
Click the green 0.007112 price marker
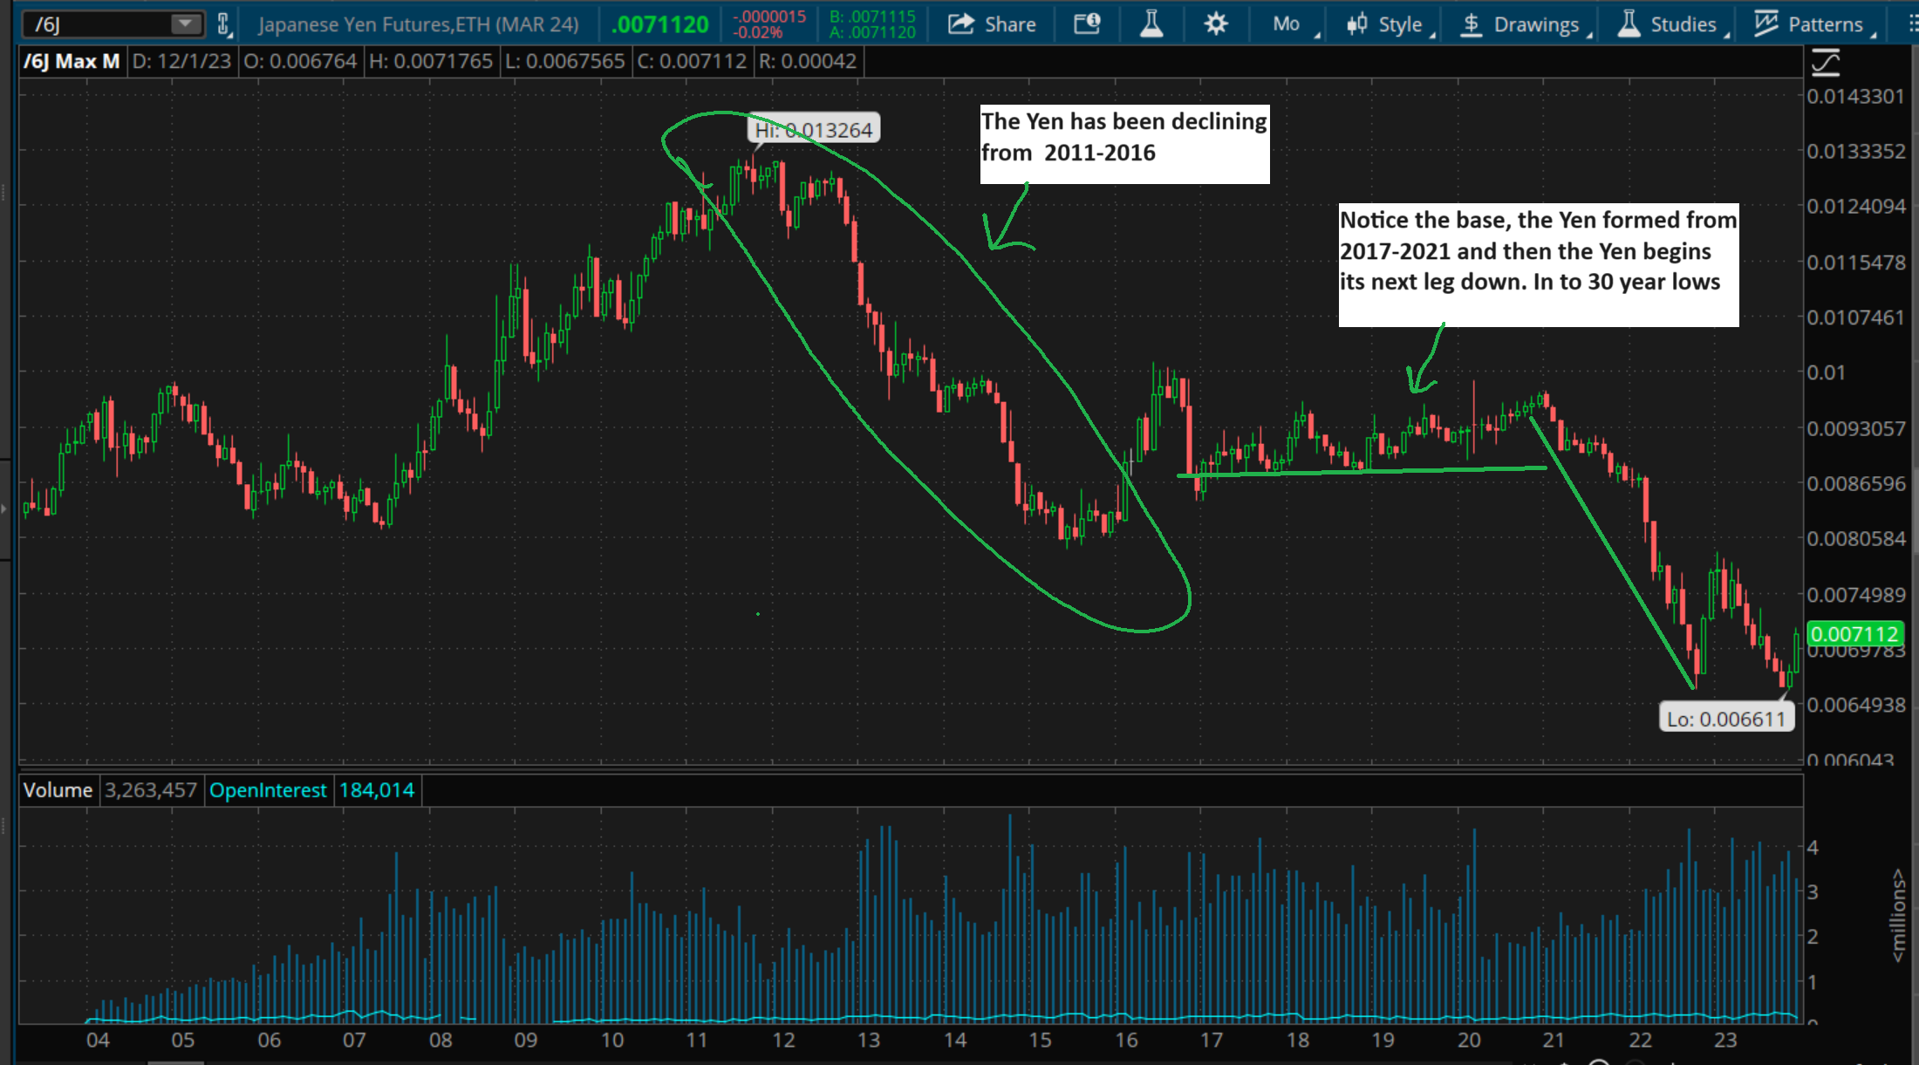tap(1854, 634)
